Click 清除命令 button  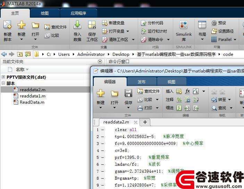[x=152, y=40]
